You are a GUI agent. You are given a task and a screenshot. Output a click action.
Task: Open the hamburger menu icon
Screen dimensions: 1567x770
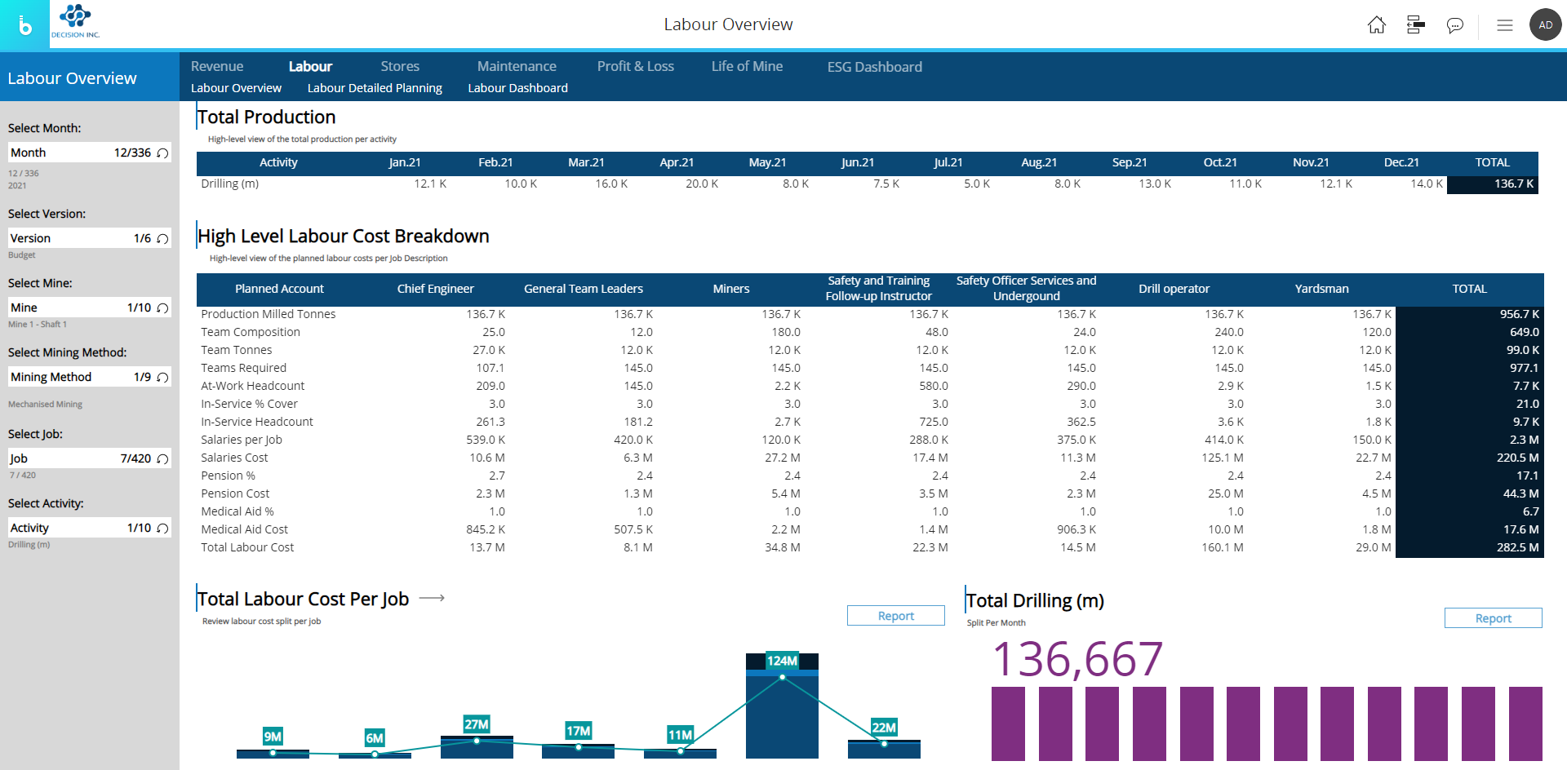[x=1505, y=25]
